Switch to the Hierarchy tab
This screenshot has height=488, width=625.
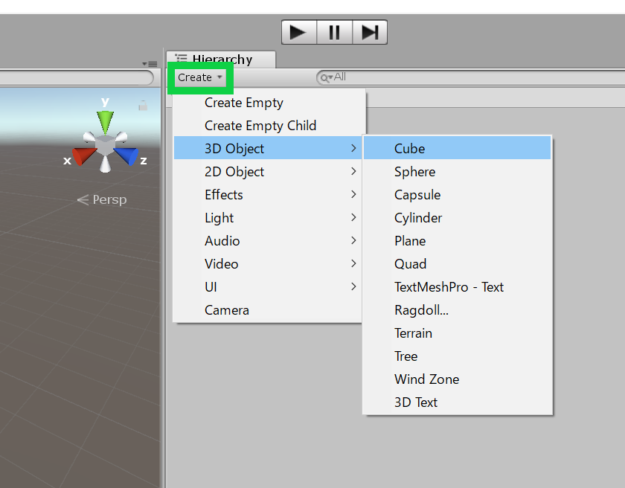click(221, 60)
